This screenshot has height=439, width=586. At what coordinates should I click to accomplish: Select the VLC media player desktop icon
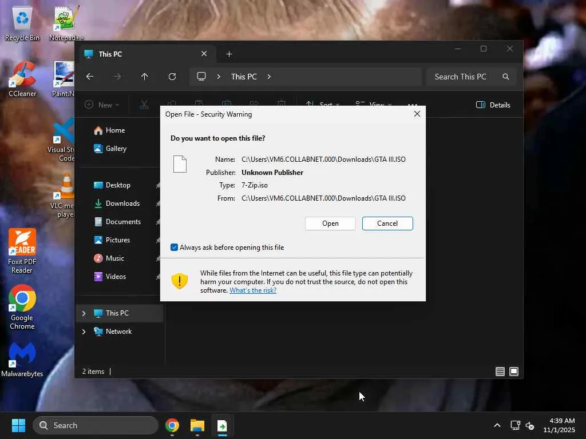pos(63,195)
